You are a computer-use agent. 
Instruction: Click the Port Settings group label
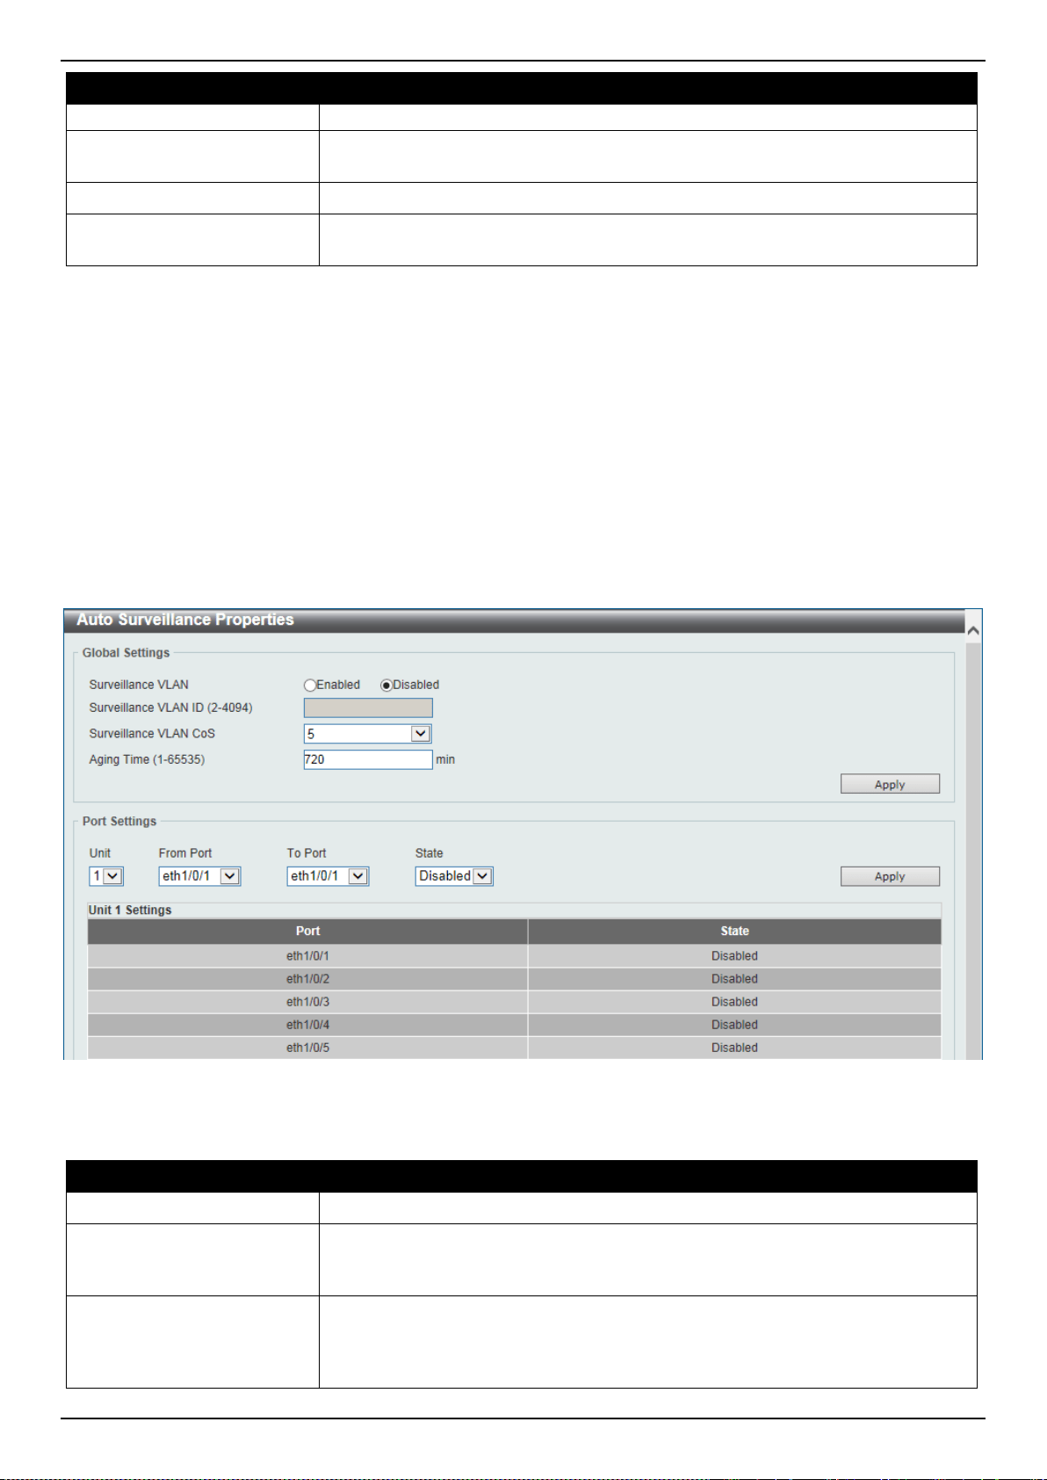tap(119, 822)
